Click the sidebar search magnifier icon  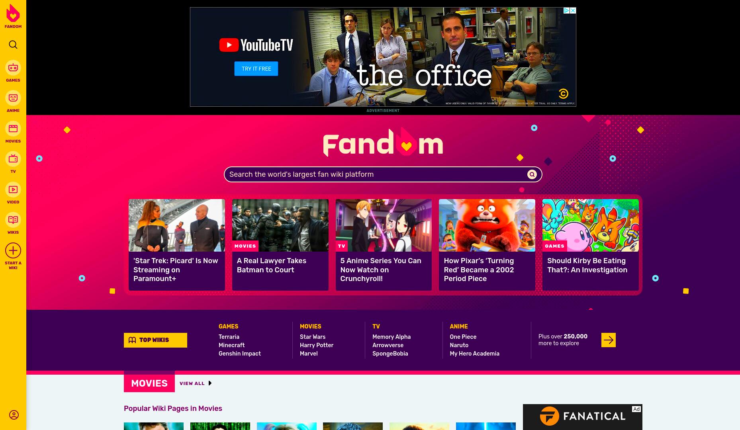pyautogui.click(x=13, y=45)
